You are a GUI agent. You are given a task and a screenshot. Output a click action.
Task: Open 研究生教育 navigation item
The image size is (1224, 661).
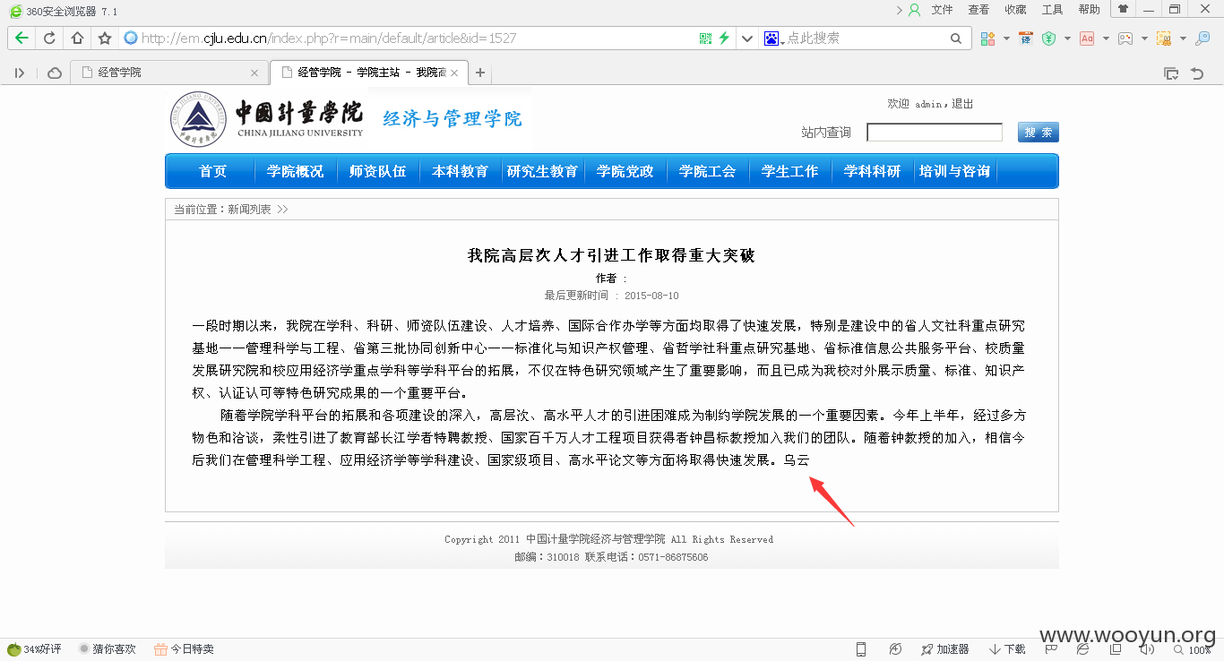pyautogui.click(x=543, y=171)
